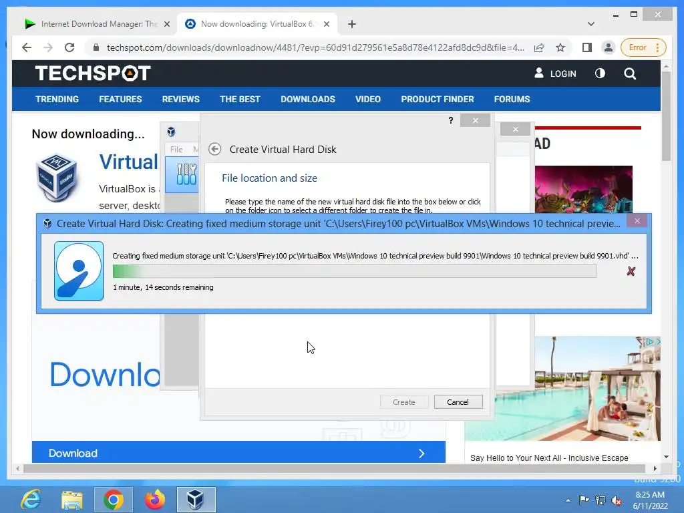Open DOWNLOADS in TechSpot nav
This screenshot has height=513, width=684.
point(308,99)
